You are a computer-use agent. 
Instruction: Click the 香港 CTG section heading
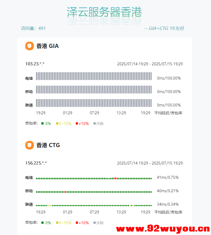pyautogui.click(x=48, y=145)
